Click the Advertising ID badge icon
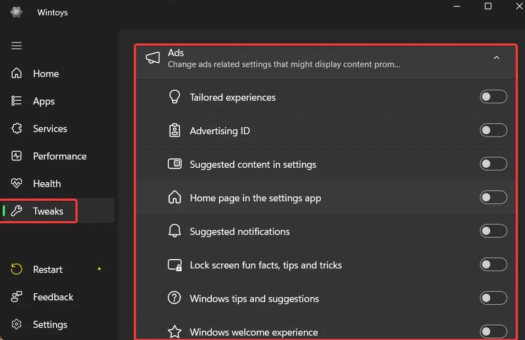 [x=174, y=131]
